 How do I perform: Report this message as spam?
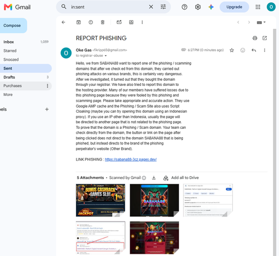pyautogui.click(x=90, y=22)
